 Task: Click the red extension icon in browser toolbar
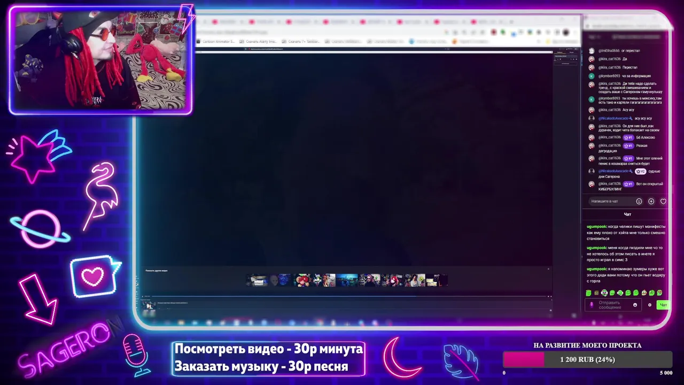(493, 33)
